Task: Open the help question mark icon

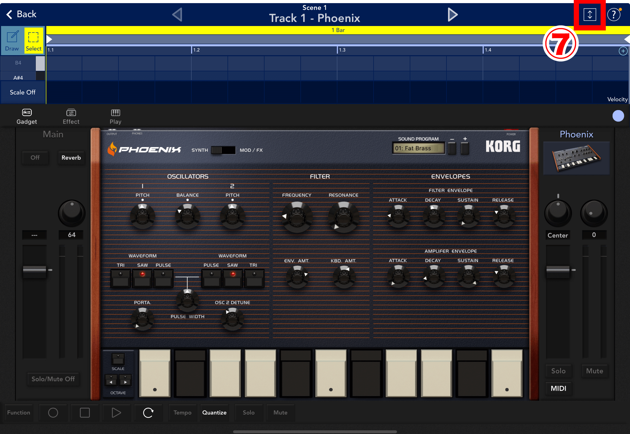Action: click(614, 15)
